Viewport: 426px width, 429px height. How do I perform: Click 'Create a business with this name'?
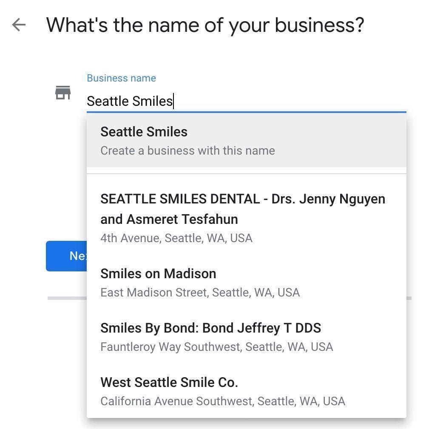pos(187,151)
